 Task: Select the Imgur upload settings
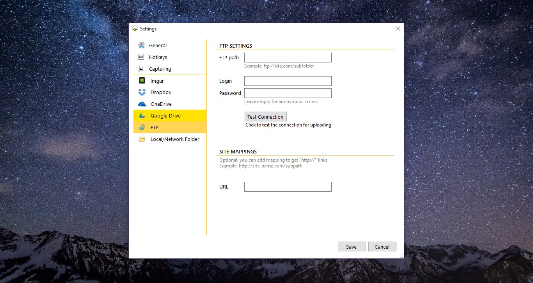170,81
